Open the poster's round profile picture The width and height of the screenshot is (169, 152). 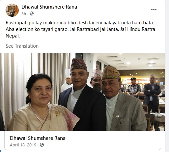coord(12,10)
